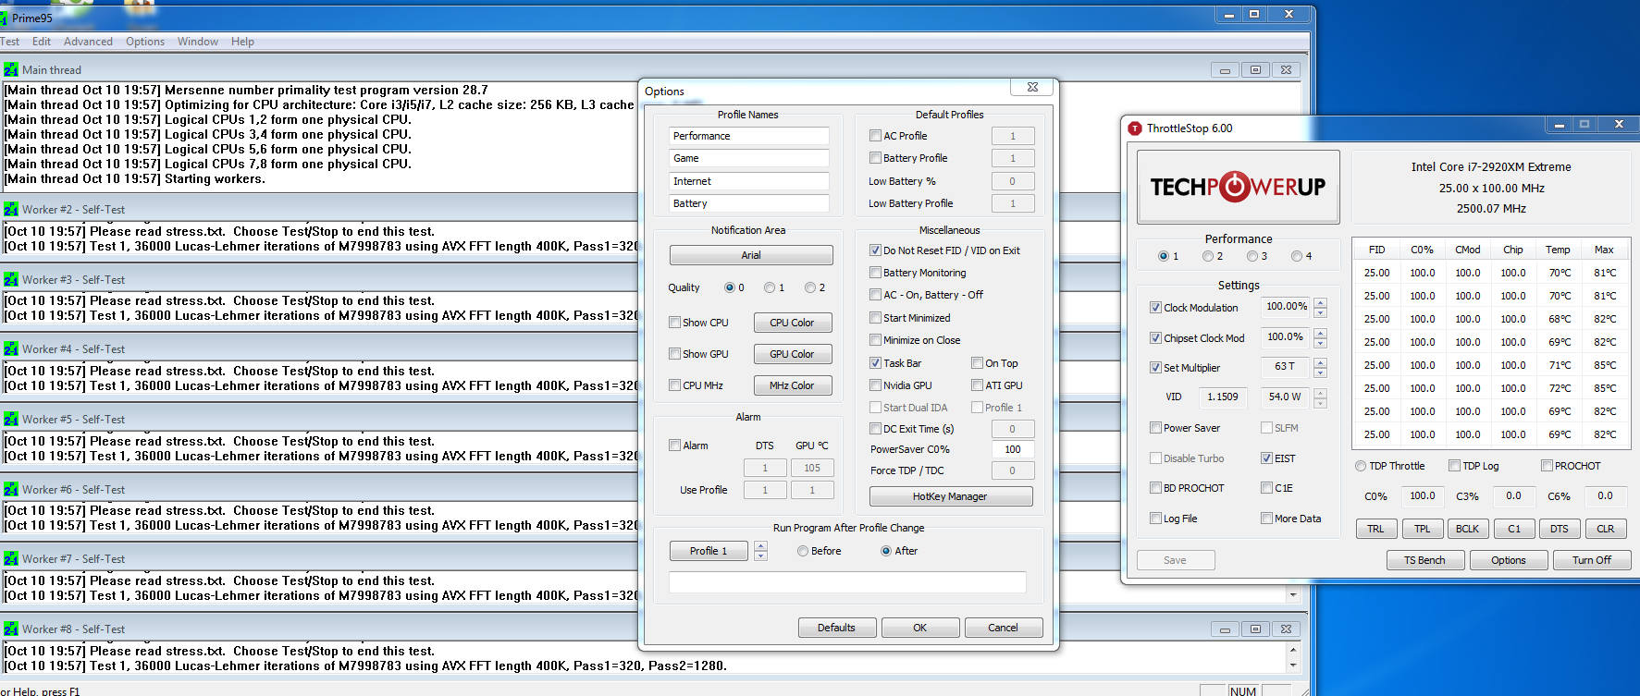Click the empty run program path field
The image size is (1640, 696).
[x=847, y=582]
